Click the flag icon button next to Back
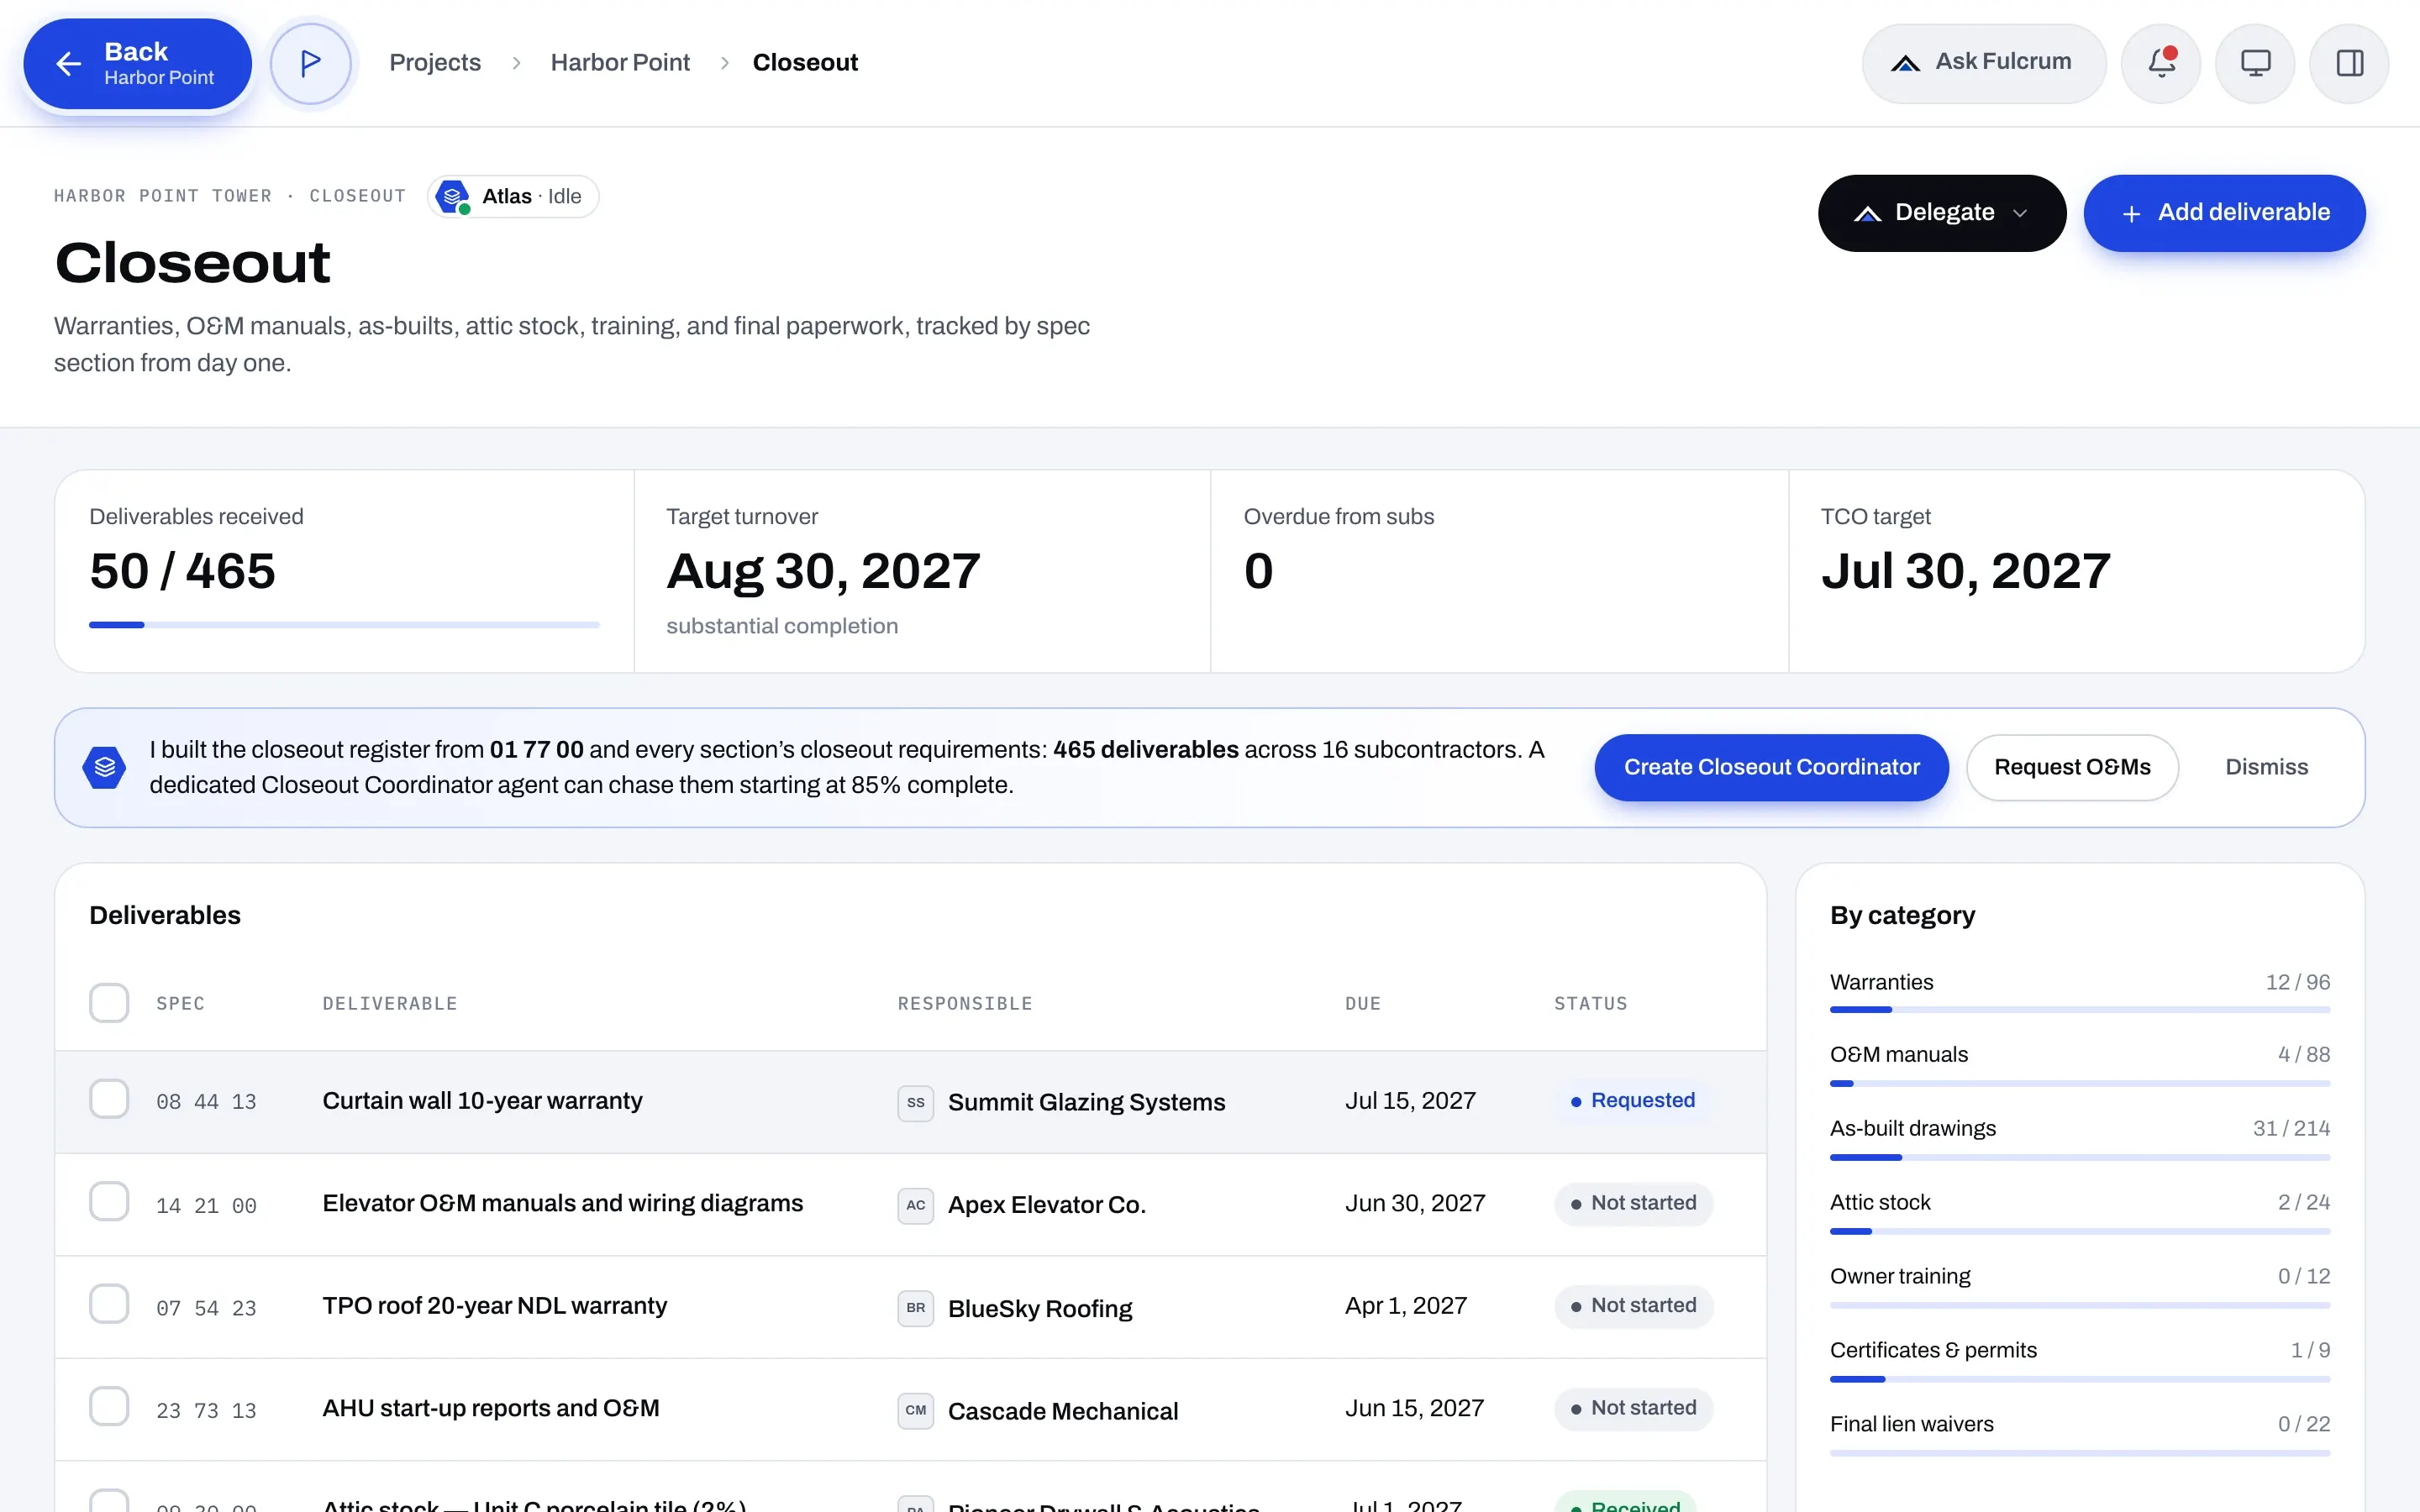This screenshot has width=2420, height=1512. [x=311, y=63]
